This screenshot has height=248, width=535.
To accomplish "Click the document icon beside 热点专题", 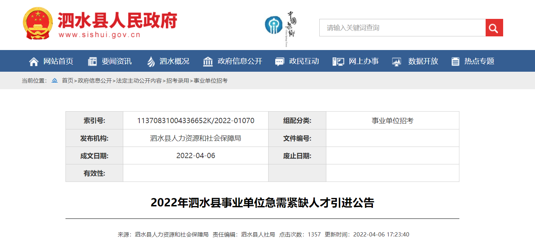I will click(x=455, y=62).
